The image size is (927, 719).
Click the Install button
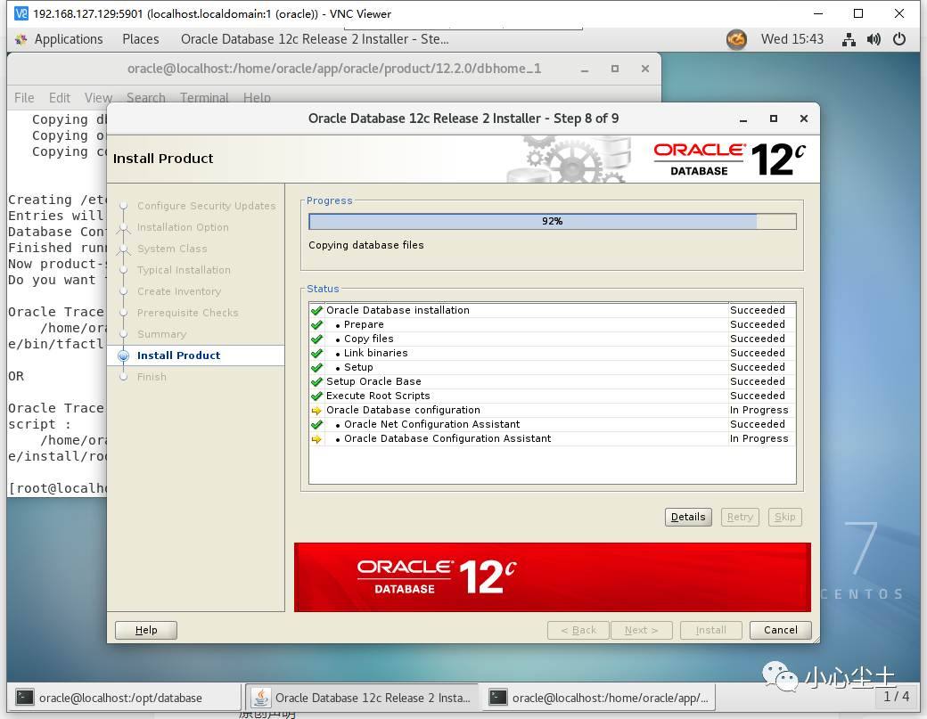(710, 630)
